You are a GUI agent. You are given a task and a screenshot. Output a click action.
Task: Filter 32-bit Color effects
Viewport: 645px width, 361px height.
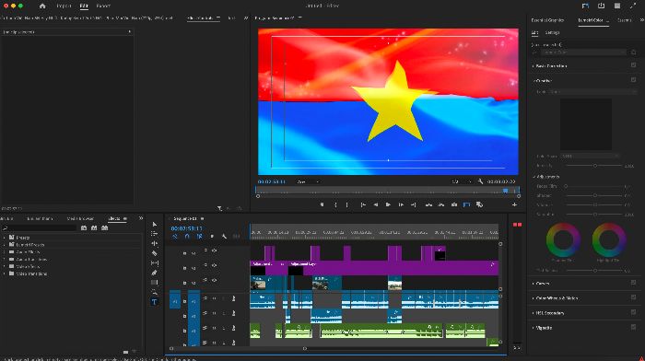(x=94, y=227)
